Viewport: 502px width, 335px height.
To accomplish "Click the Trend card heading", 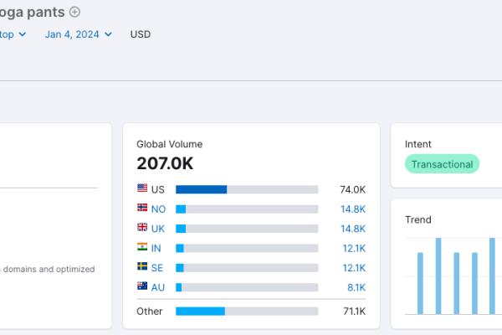I will point(418,219).
